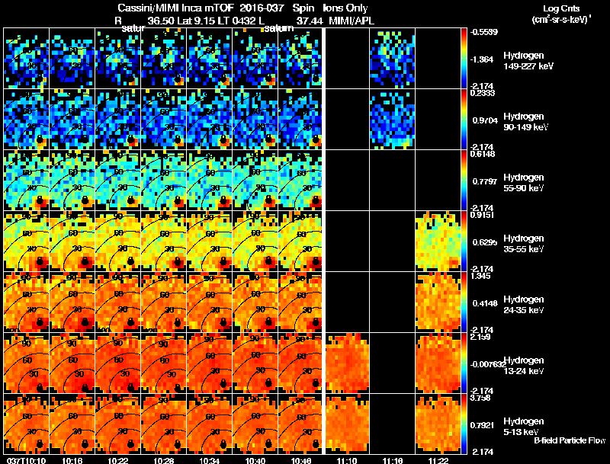Click the Hydrogen 149-227 keV color bar
The image size is (610, 464).
[x=465, y=58]
